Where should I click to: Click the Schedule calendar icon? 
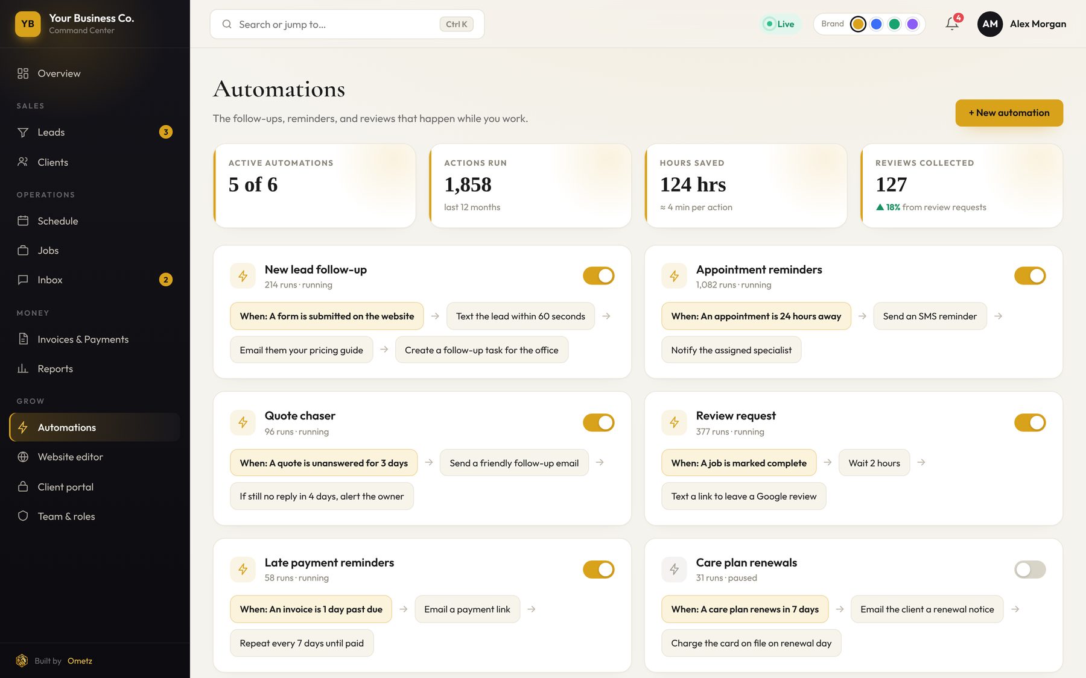point(23,221)
